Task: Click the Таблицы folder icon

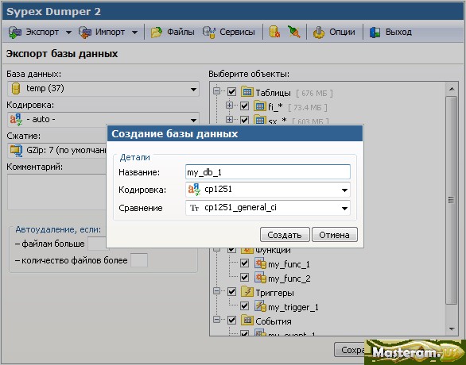Action: 247,91
